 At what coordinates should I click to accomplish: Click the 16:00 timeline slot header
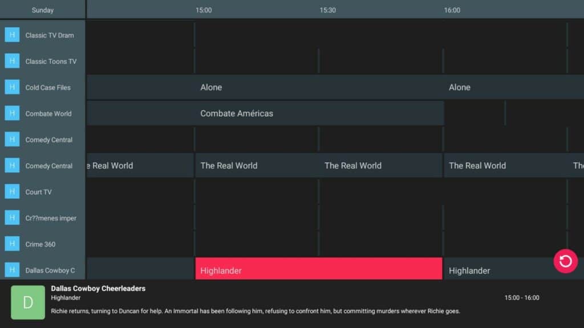tap(452, 10)
